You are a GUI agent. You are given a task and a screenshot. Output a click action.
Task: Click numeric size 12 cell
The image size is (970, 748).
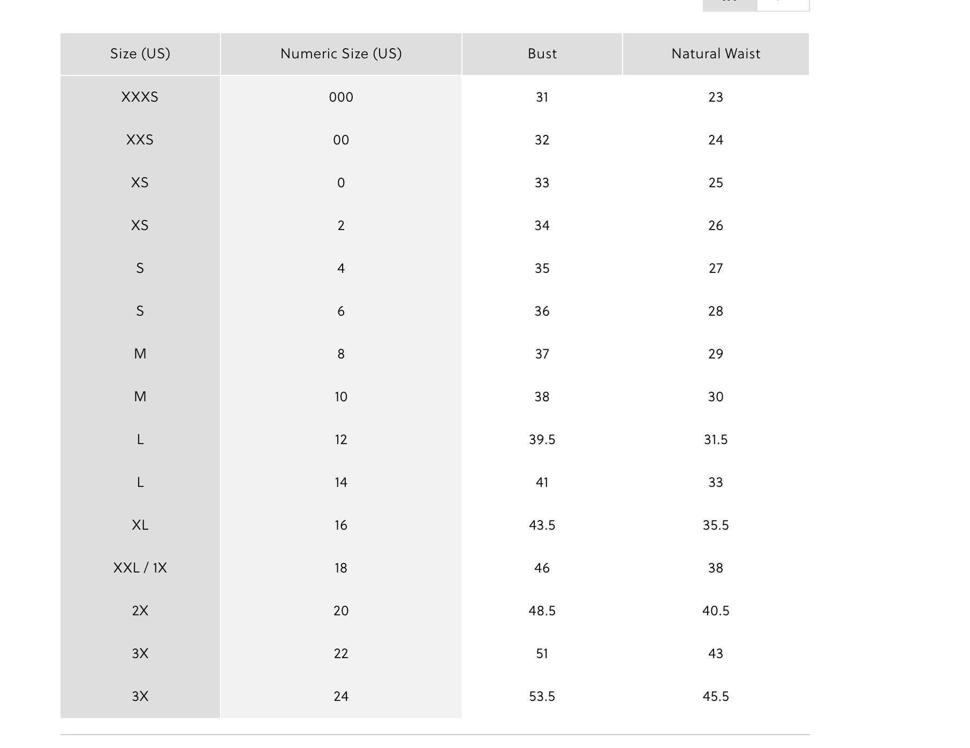(341, 440)
